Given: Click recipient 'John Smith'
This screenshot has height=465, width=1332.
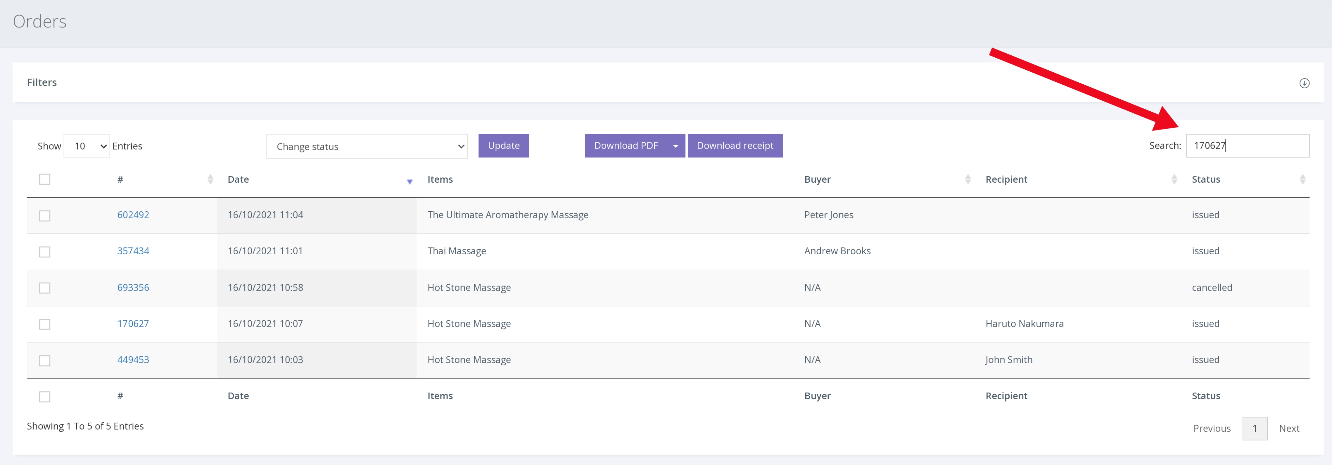Looking at the screenshot, I should 1008,359.
